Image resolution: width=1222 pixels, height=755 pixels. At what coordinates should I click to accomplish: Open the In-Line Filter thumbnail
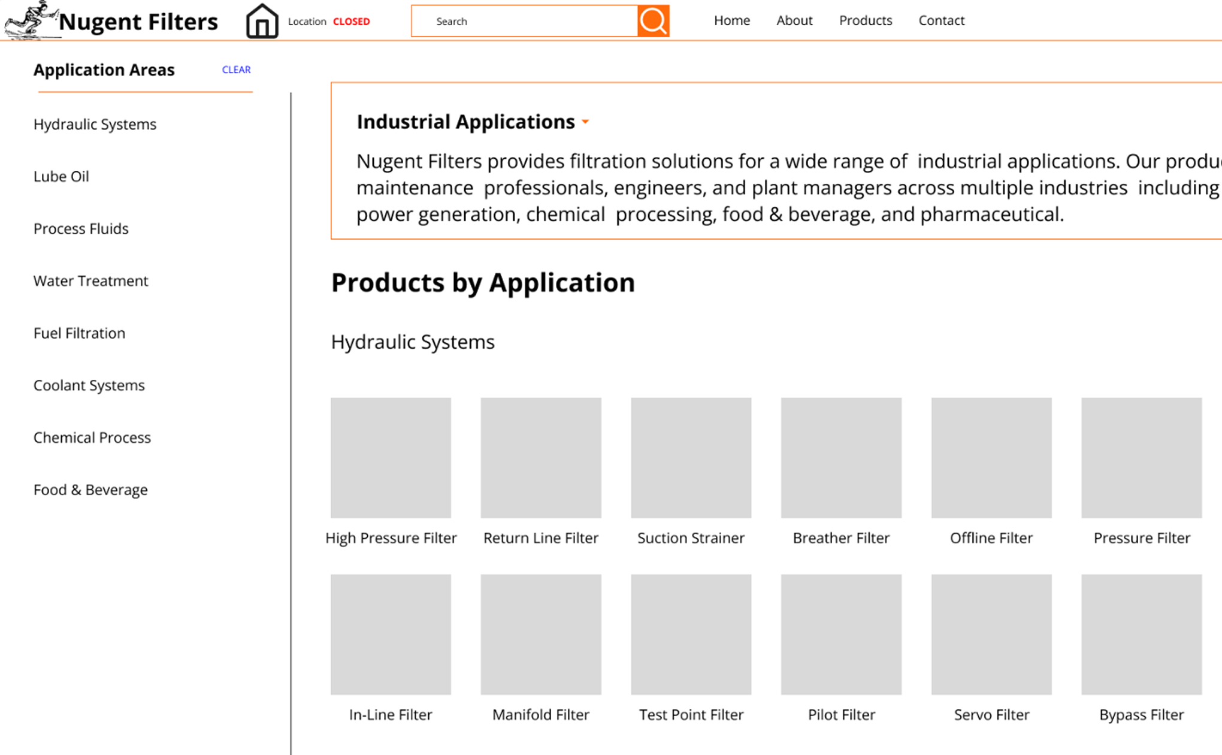point(391,635)
